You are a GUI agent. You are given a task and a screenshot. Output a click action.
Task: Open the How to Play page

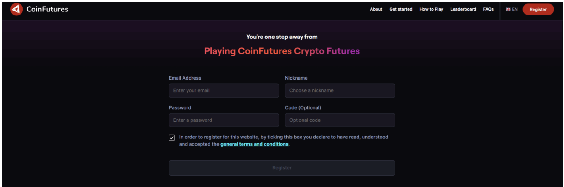[x=431, y=9]
